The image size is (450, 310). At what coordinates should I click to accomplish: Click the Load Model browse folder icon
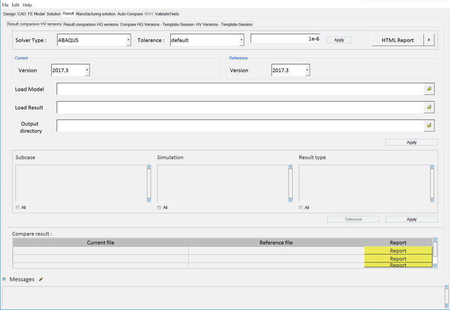point(429,89)
